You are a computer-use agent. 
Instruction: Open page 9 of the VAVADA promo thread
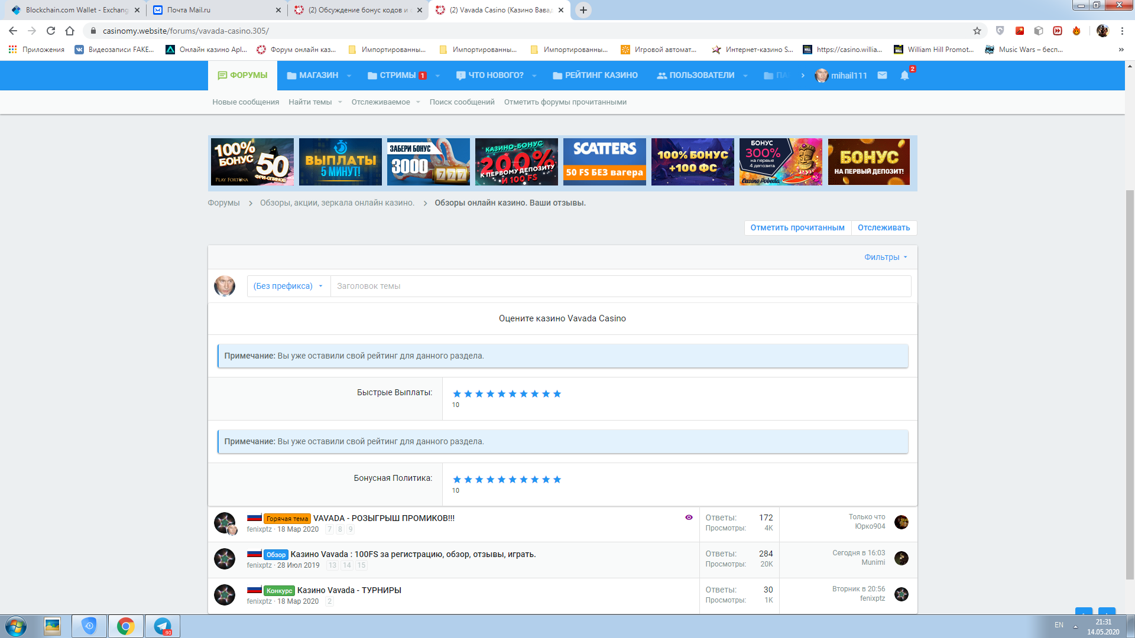coord(351,529)
